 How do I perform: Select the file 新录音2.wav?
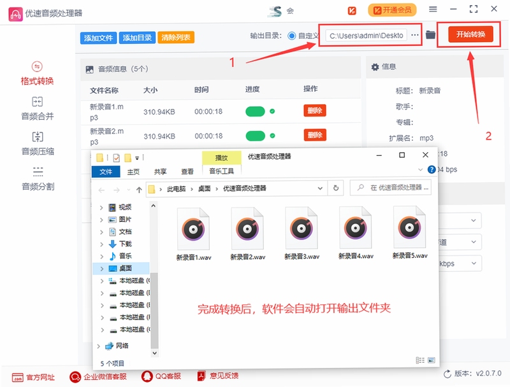point(247,234)
